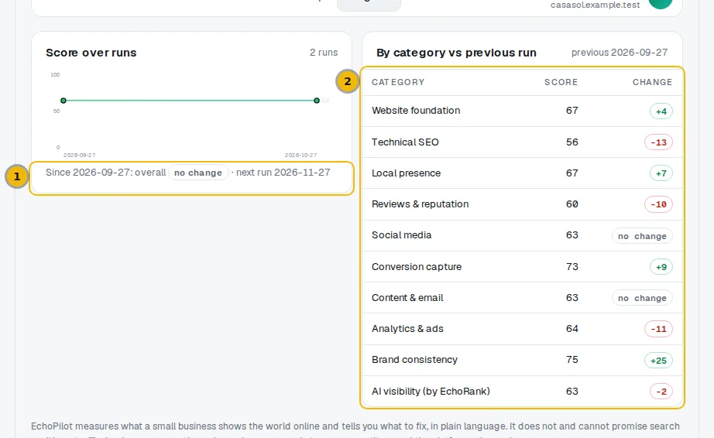Select the "Conversion capture" category name
Screen dimensions: 714x438
coord(417,266)
